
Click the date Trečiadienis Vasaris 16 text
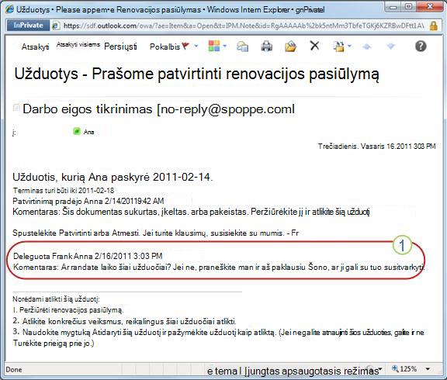[377, 147]
